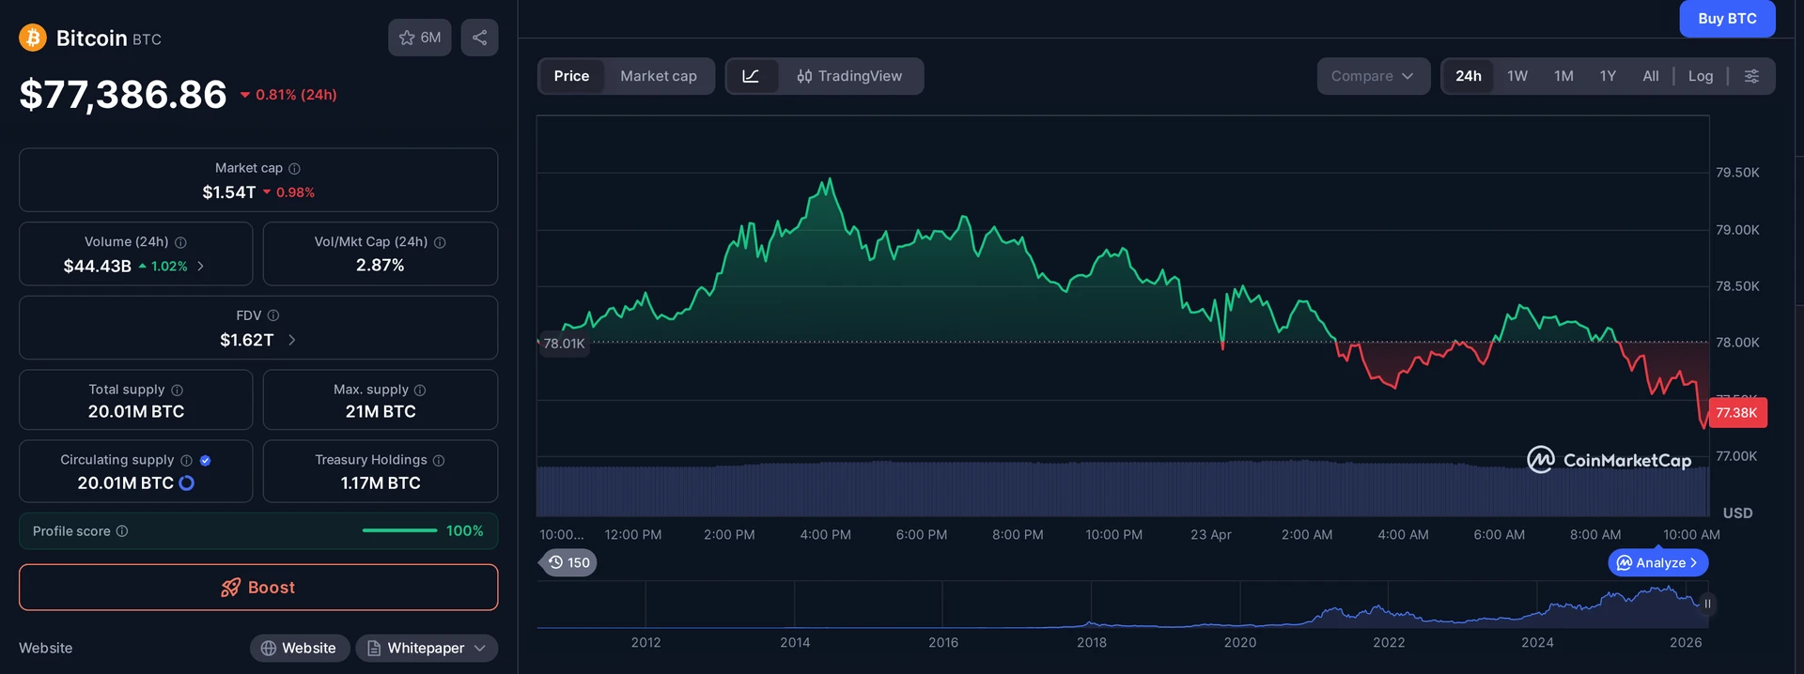Click the Buy BTC button

pos(1727,18)
